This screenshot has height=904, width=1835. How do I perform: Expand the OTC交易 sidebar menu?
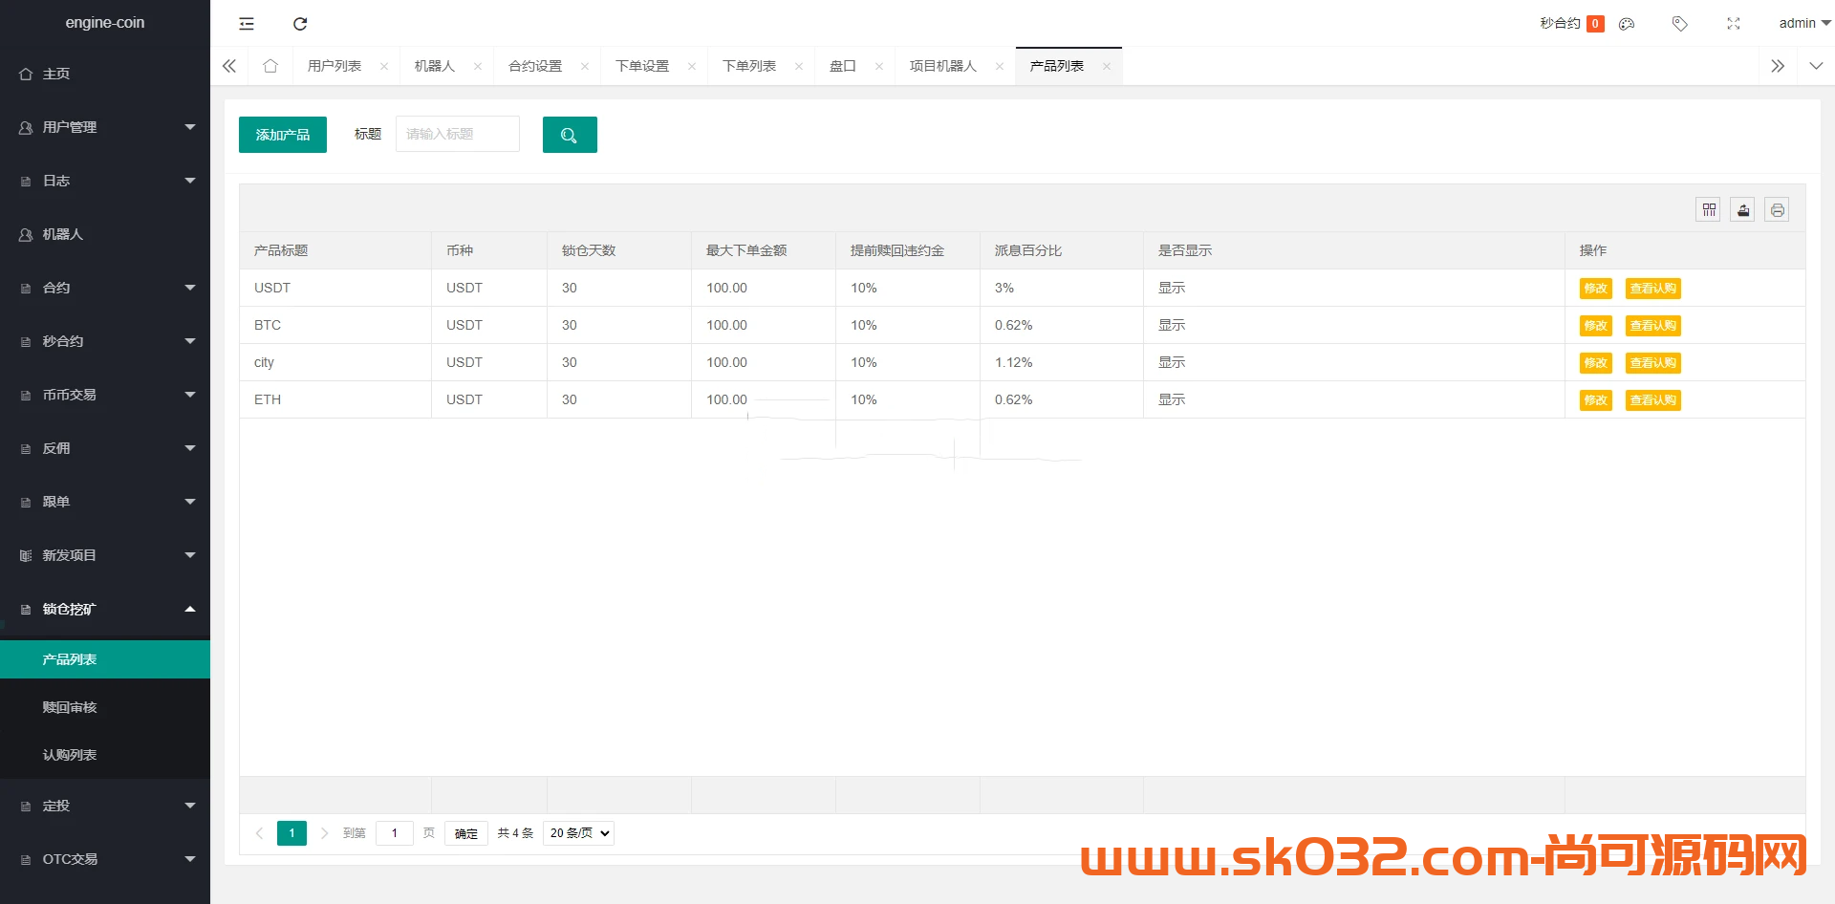click(x=105, y=859)
